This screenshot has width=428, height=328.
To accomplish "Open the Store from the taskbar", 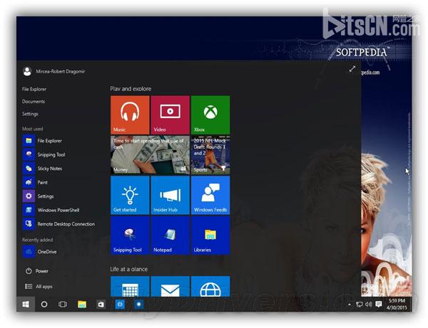I will coord(101,305).
